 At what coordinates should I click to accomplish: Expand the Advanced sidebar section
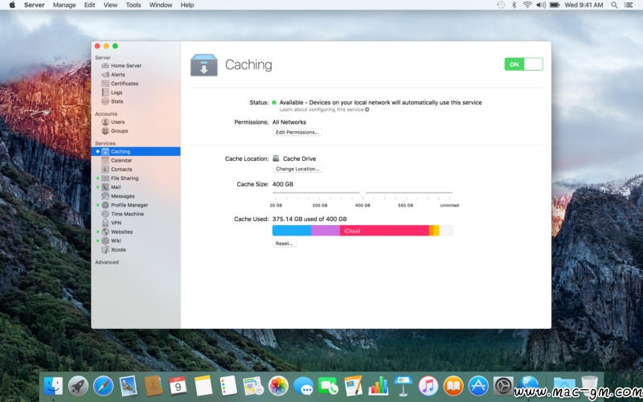point(107,262)
